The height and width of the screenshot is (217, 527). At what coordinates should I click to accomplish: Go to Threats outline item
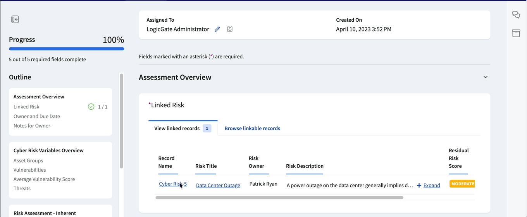pyautogui.click(x=22, y=188)
